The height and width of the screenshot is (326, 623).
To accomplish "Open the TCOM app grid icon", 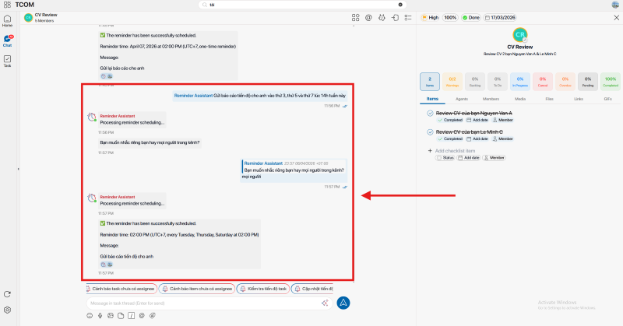I will tap(7, 5).
